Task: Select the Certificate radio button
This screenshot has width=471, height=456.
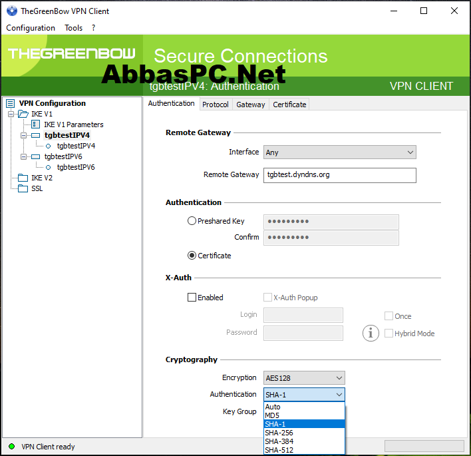Action: click(192, 256)
